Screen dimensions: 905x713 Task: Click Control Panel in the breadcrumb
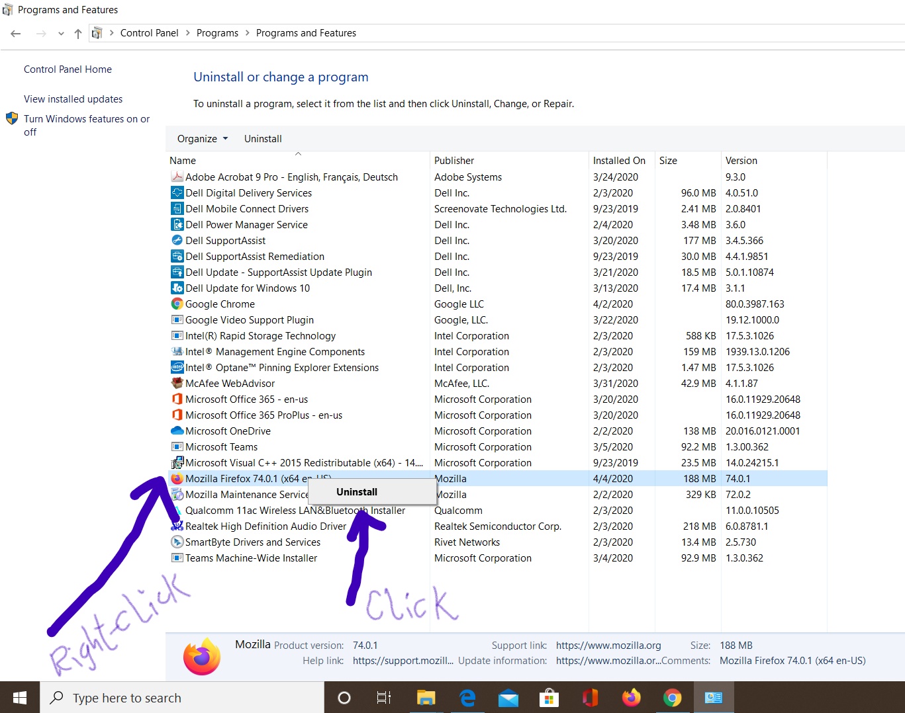point(149,33)
